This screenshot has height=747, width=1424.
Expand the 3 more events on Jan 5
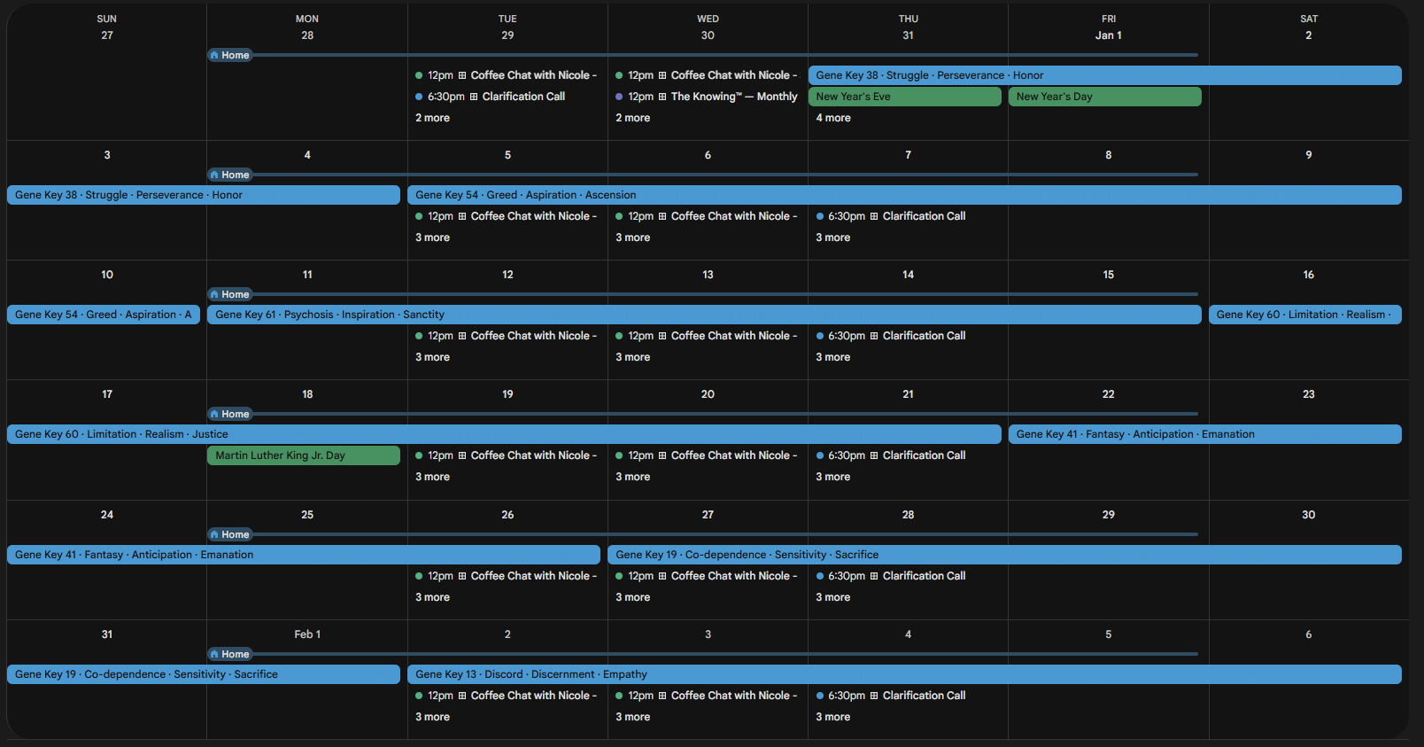click(432, 237)
